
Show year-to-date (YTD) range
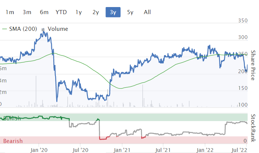(61, 12)
